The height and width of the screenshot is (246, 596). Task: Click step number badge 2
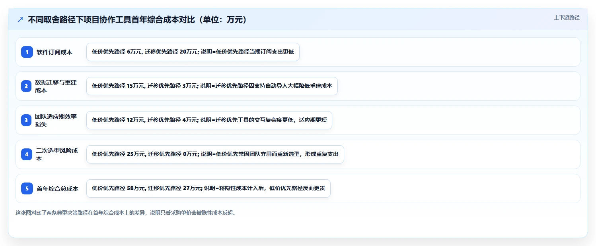point(27,86)
